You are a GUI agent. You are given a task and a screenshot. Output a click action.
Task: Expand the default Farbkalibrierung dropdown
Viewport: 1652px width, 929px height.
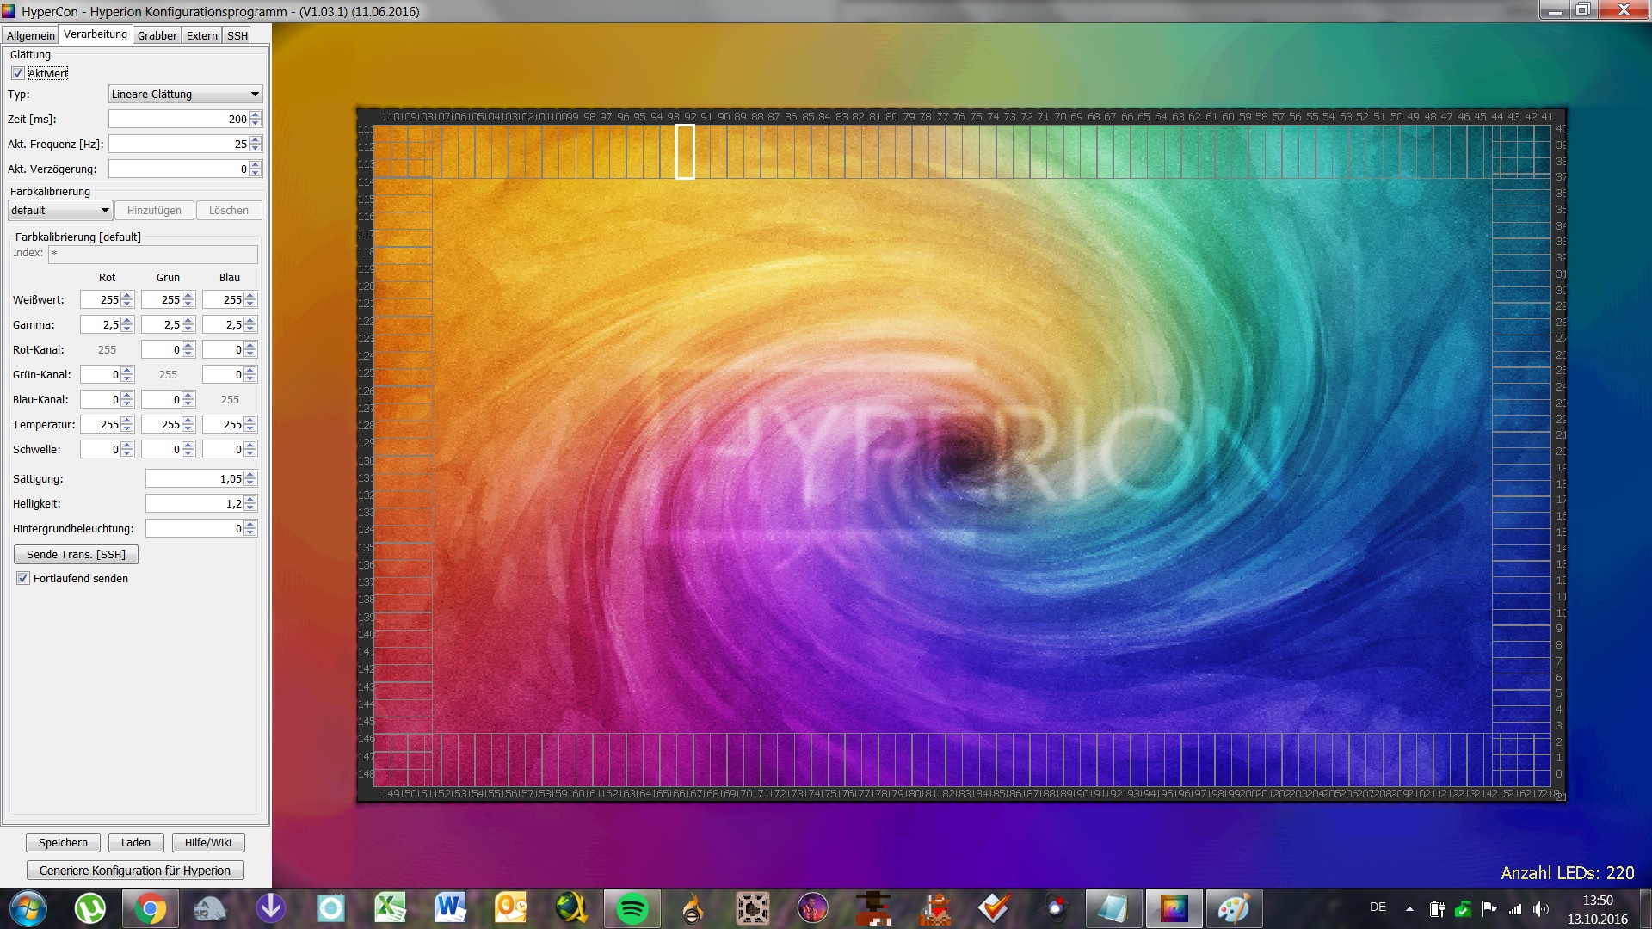60,211
